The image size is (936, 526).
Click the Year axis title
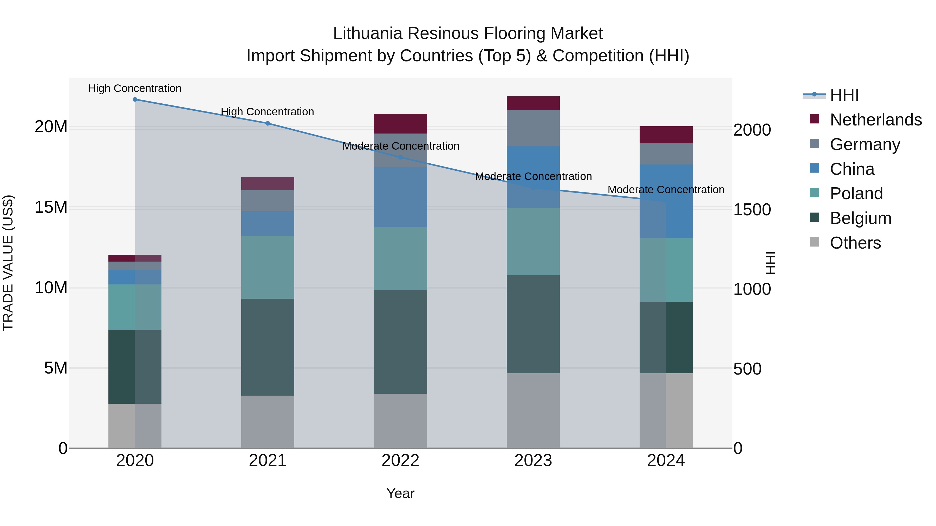point(400,494)
